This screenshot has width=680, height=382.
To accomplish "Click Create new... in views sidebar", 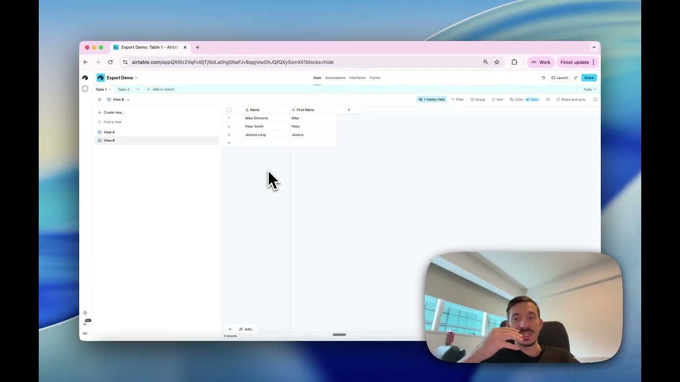I will [111, 112].
